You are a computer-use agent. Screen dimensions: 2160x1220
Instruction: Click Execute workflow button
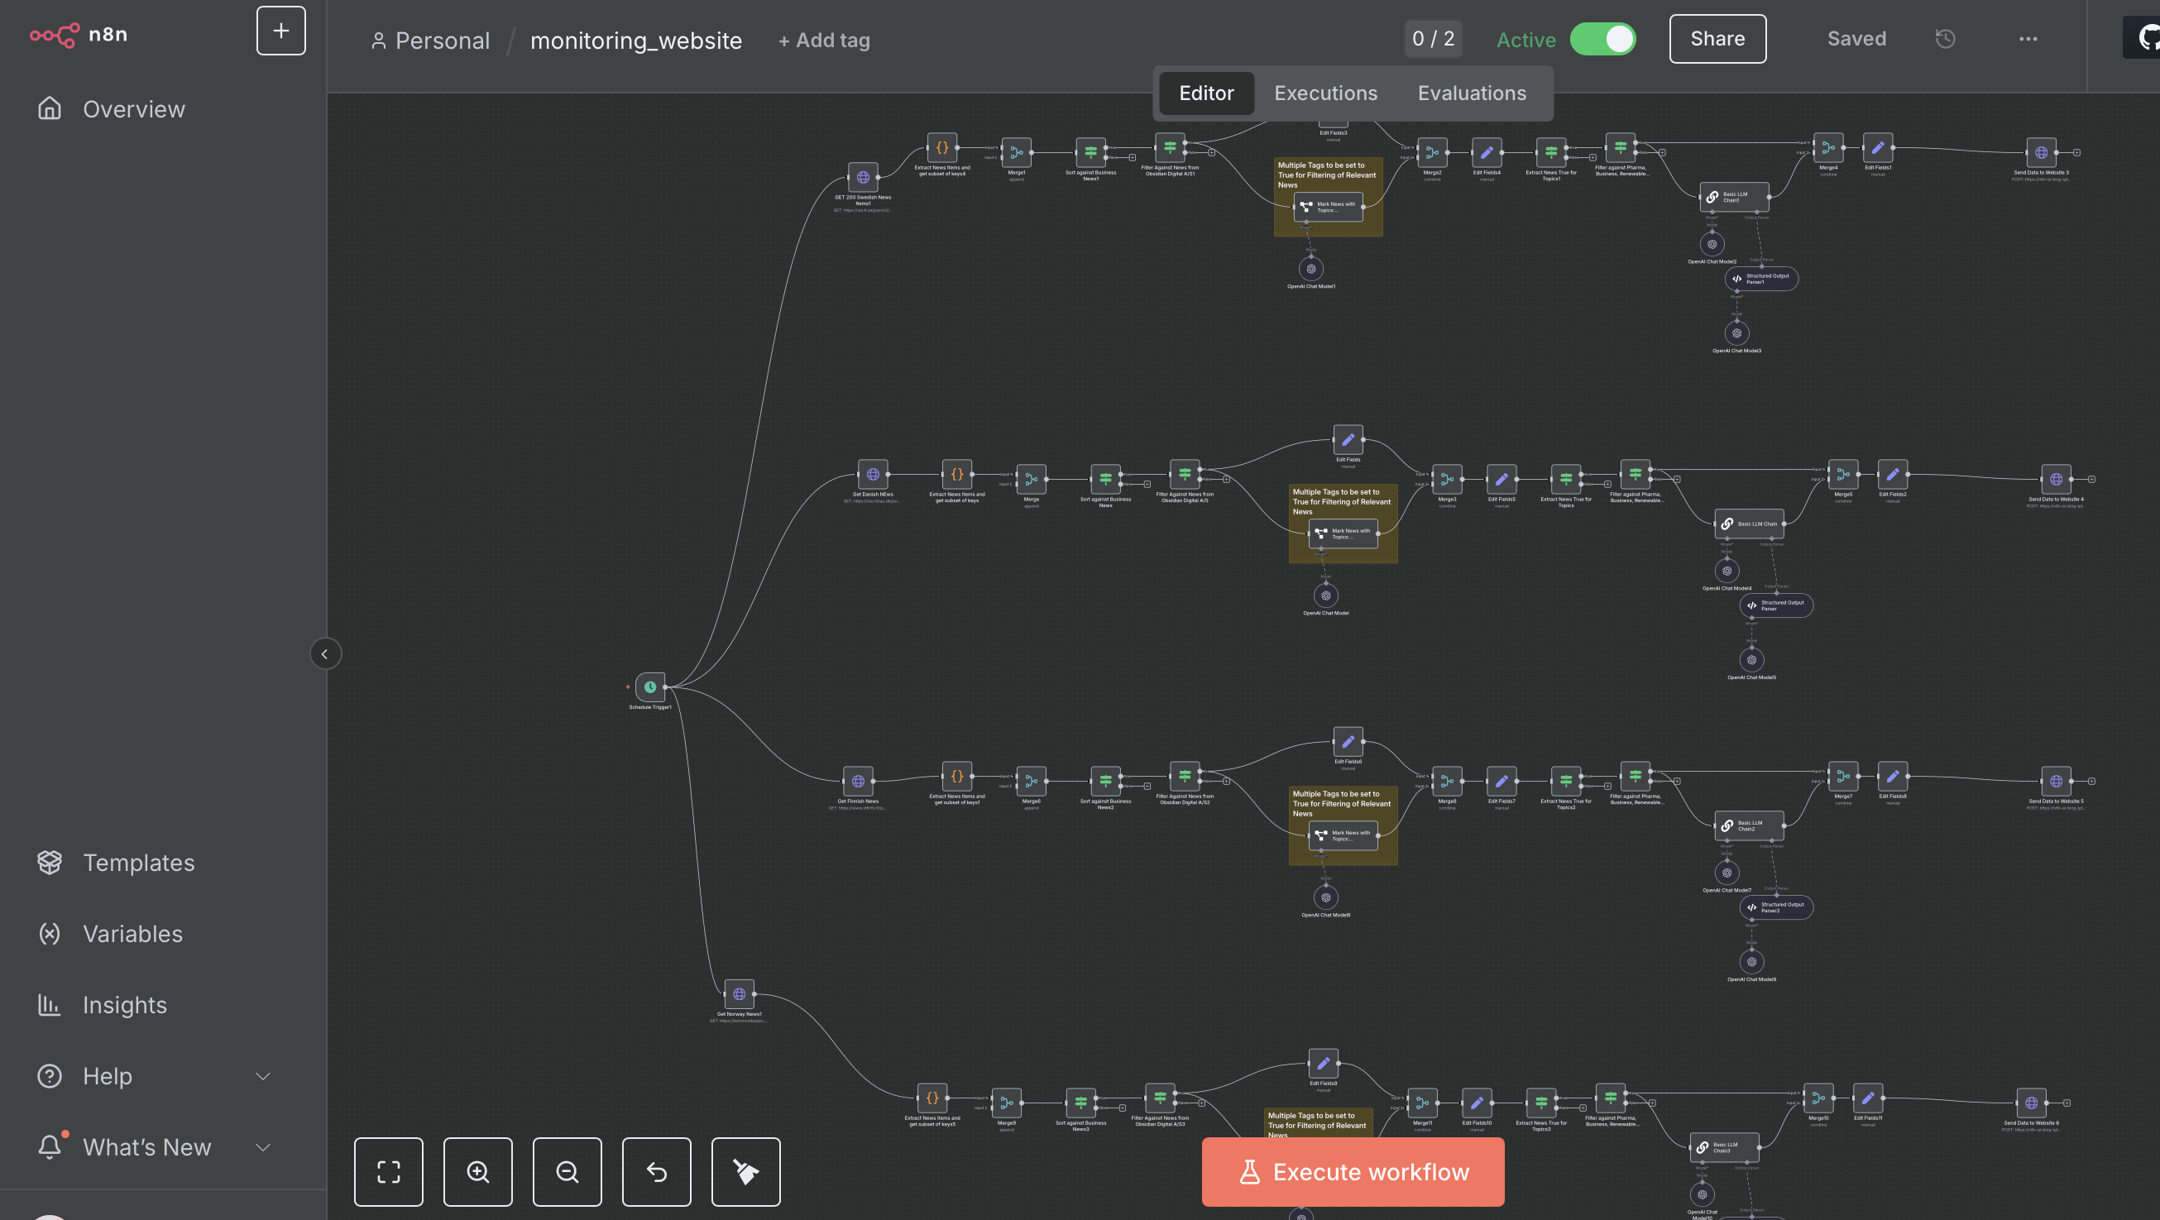[1353, 1172]
